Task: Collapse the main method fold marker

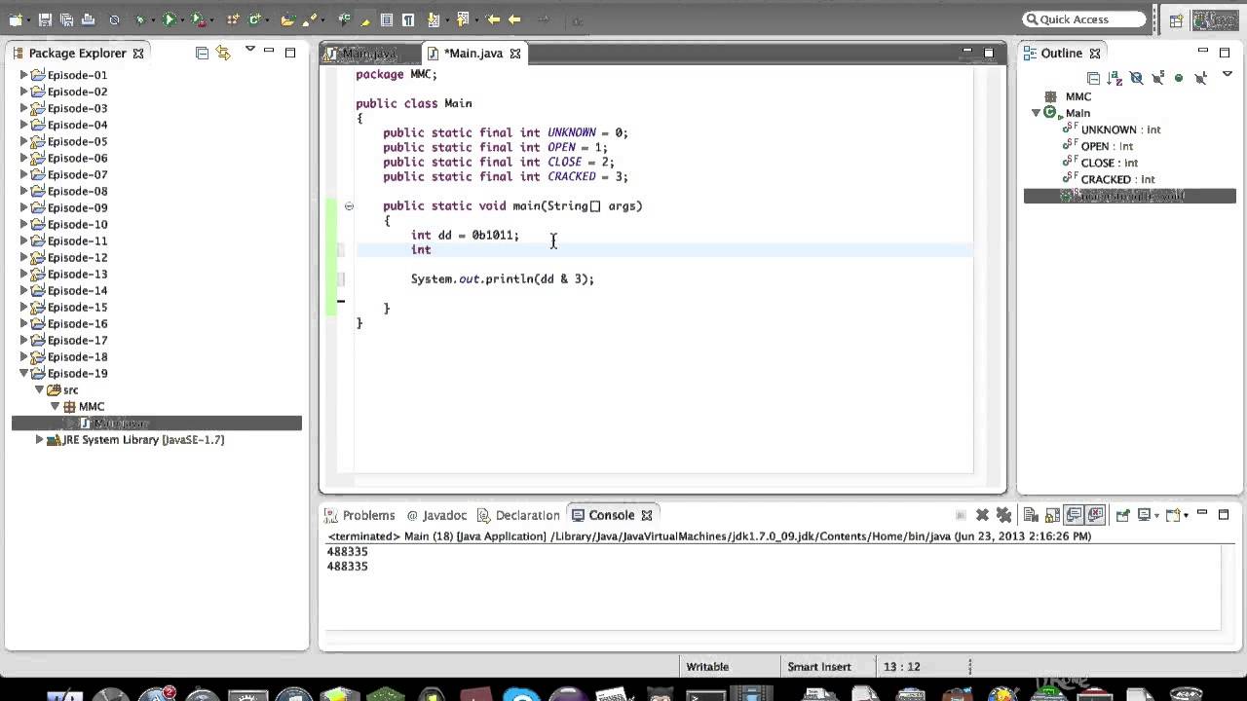Action: (x=349, y=205)
